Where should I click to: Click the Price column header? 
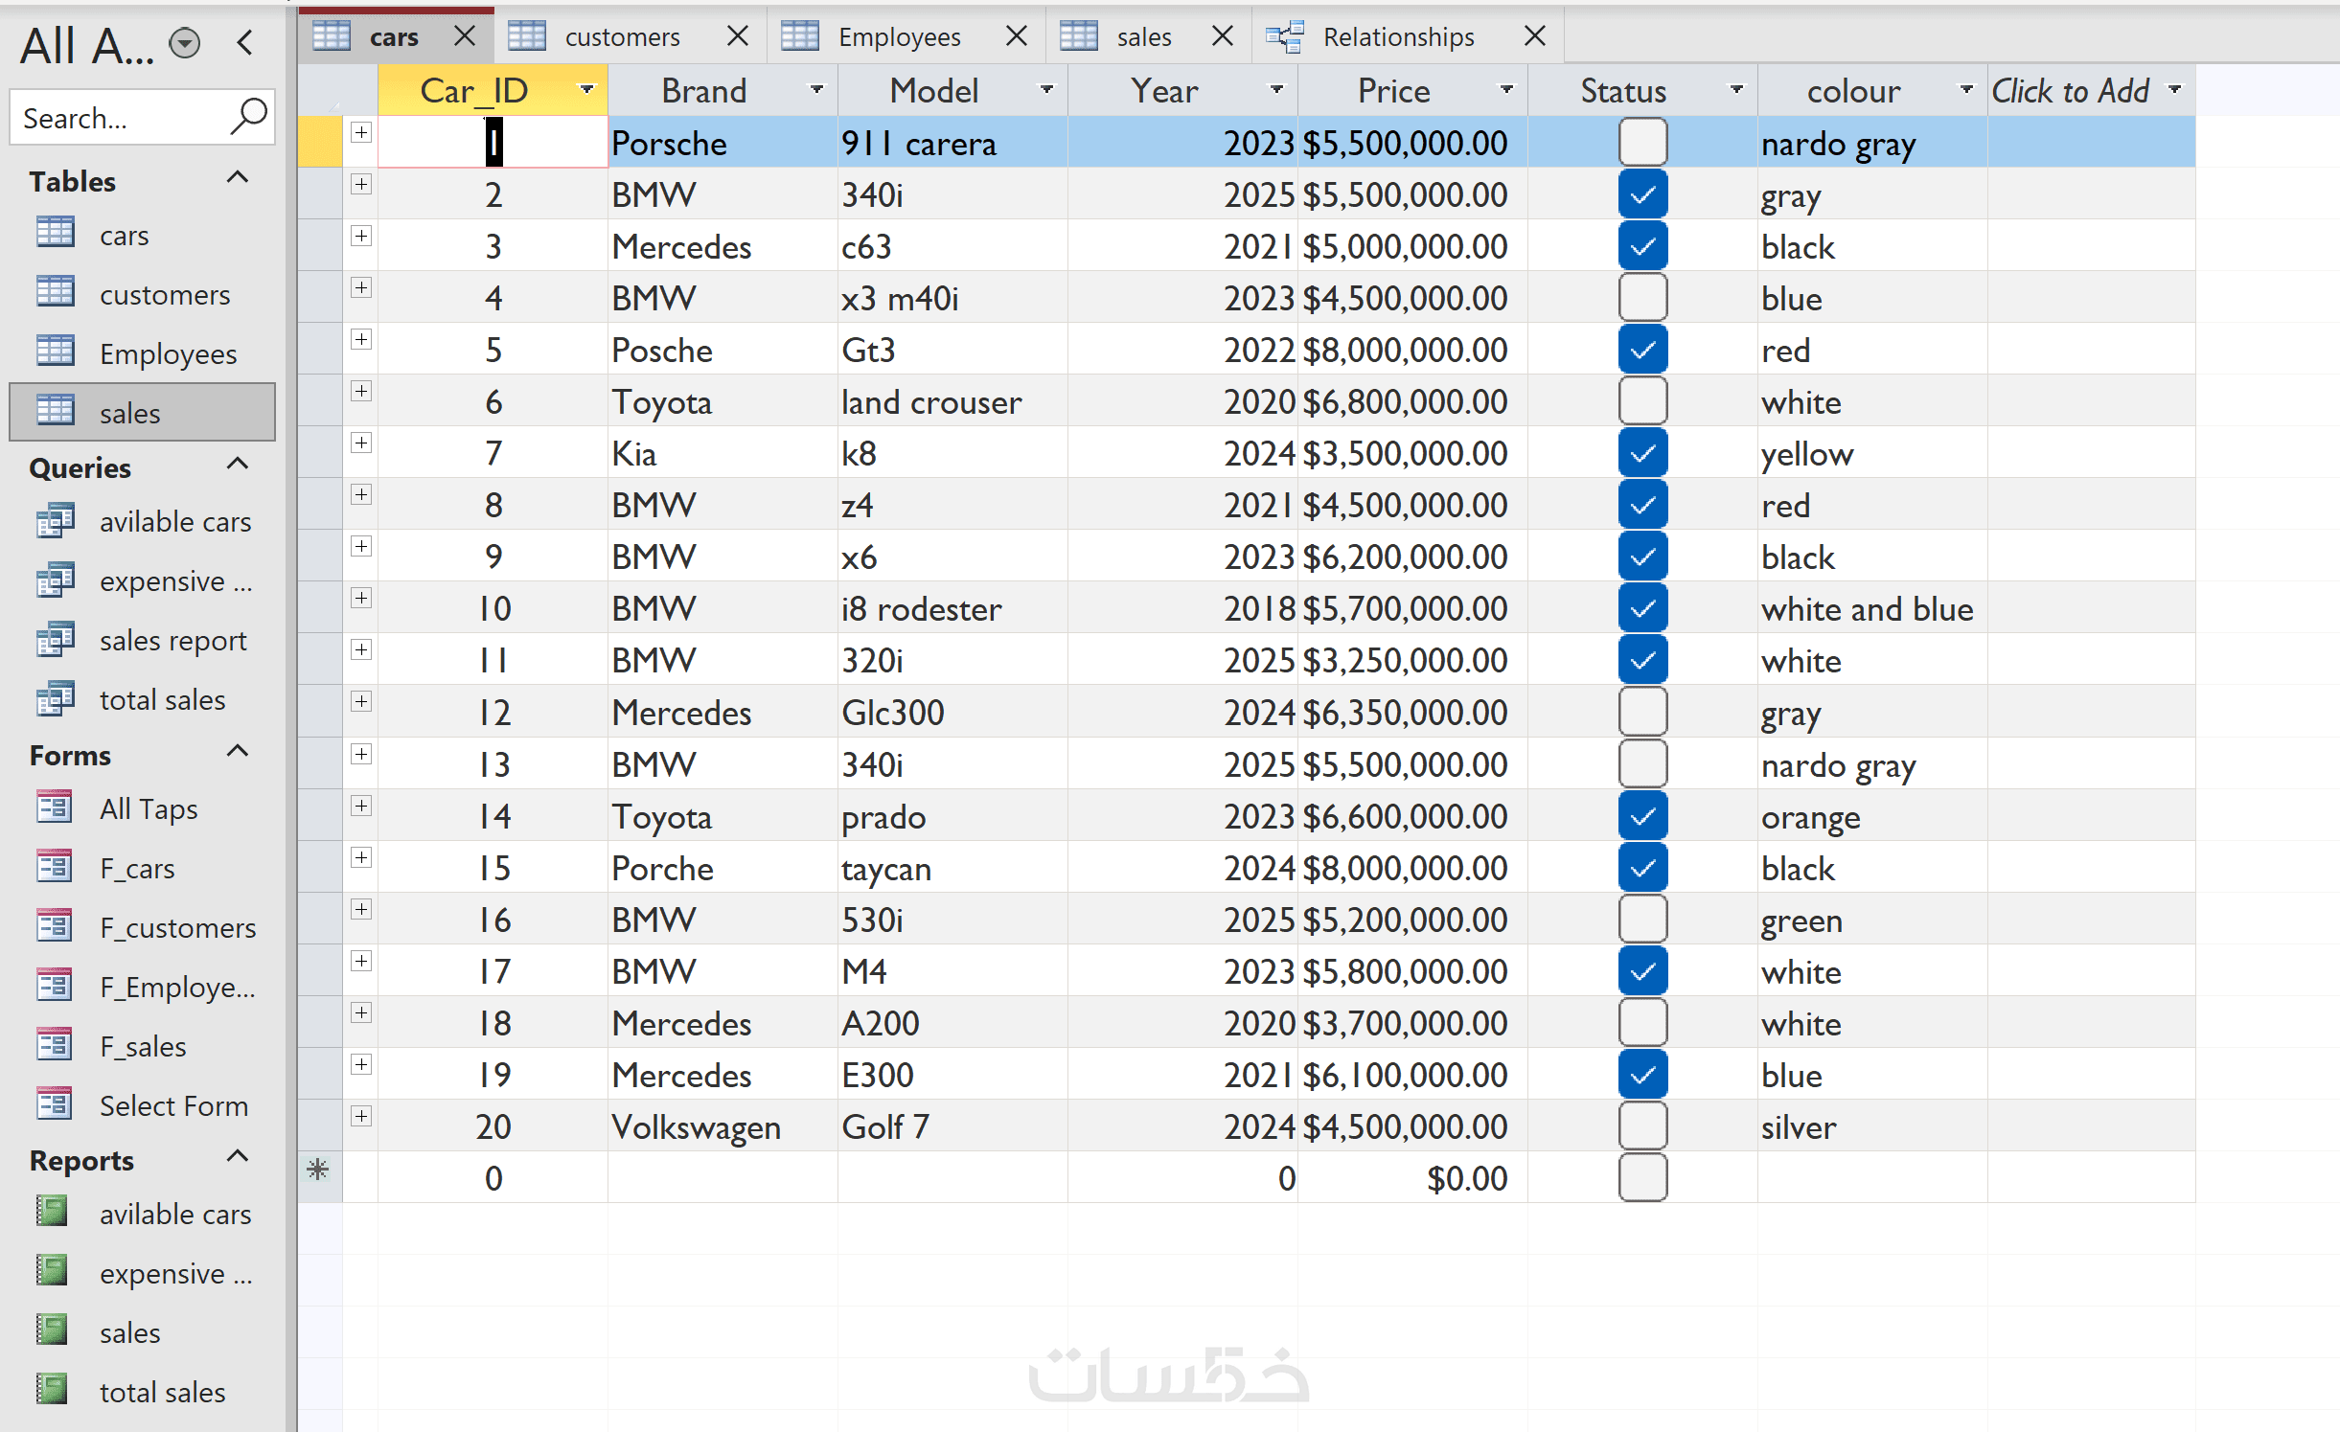1392,90
